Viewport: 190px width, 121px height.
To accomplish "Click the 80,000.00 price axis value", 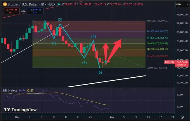I will coord(182,32).
